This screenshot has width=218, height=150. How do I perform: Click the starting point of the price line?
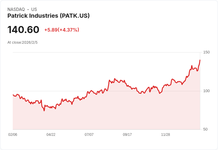click(13, 95)
